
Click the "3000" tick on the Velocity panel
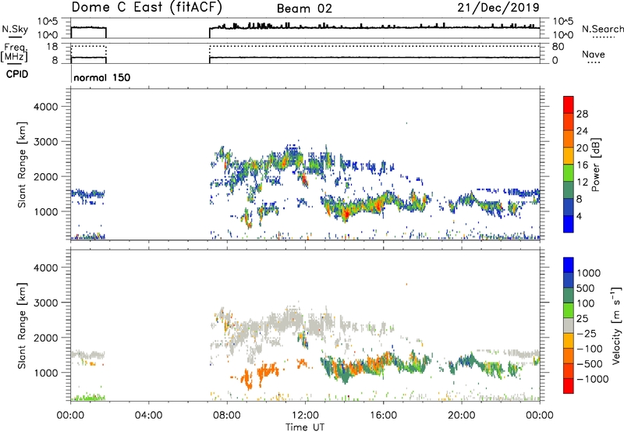(x=45, y=303)
